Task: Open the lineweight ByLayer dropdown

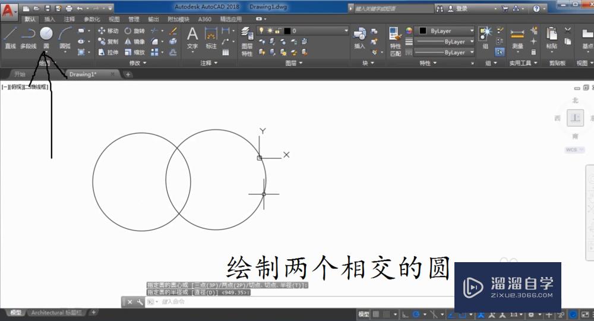Action: (x=444, y=42)
